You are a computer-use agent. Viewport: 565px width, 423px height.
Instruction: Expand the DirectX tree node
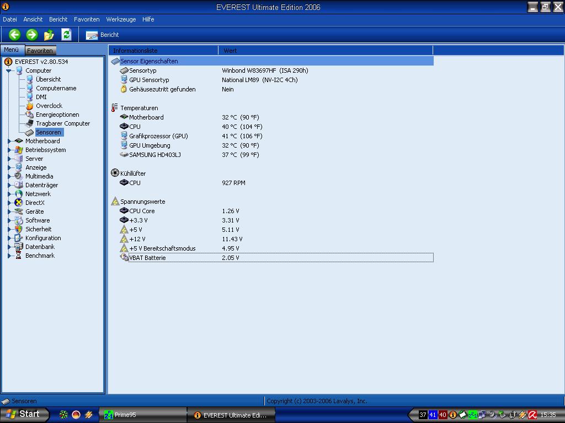(9, 203)
